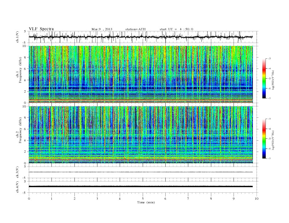
Task: Click the "station=ATH" header text
Action: [x=135, y=29]
